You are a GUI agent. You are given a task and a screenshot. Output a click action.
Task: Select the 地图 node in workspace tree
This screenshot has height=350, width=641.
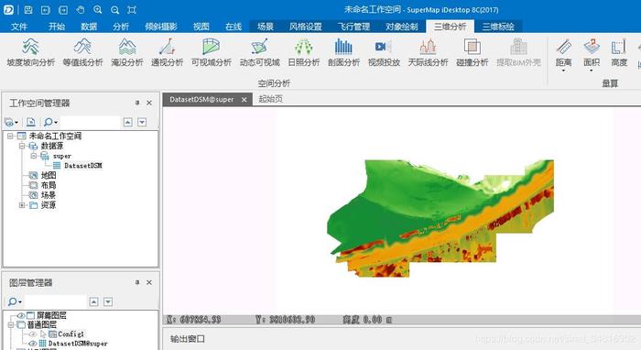pyautogui.click(x=49, y=175)
